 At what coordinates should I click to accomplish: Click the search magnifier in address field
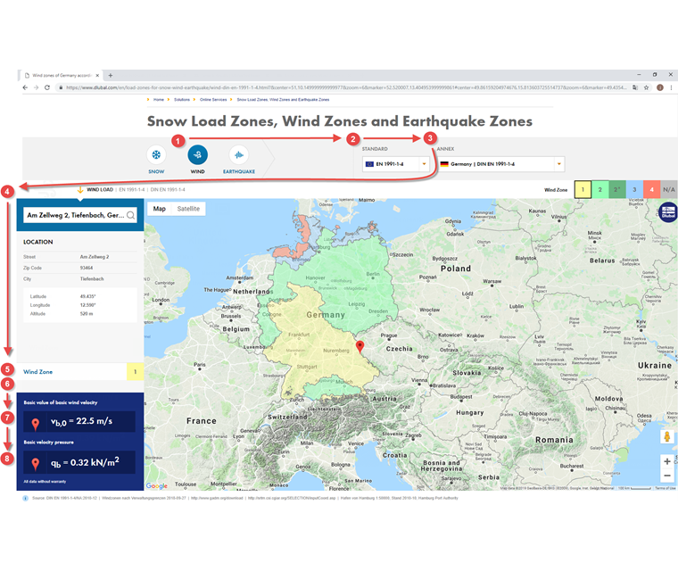tap(130, 215)
